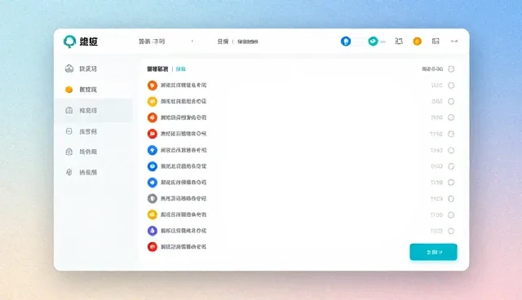Click the orange icon of the first list row

click(153, 86)
